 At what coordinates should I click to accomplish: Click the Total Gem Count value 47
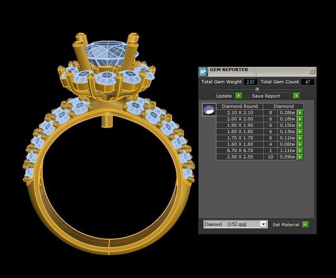[308, 82]
